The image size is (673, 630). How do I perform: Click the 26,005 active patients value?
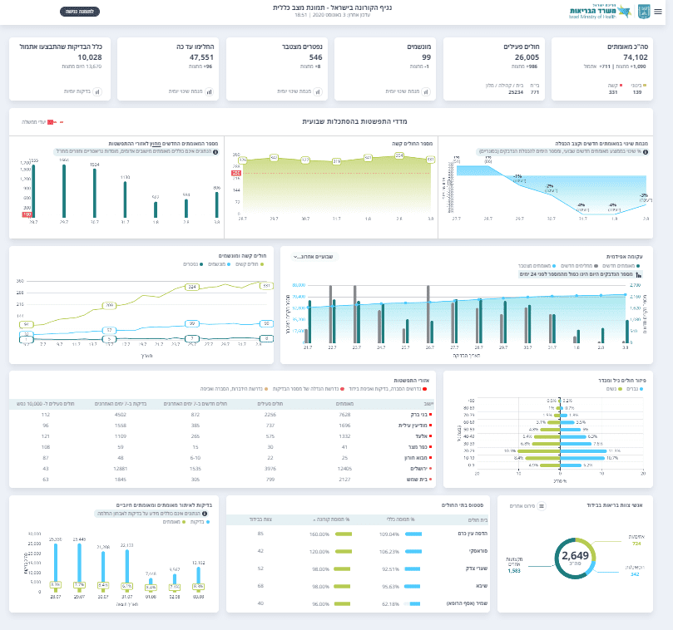527,57
